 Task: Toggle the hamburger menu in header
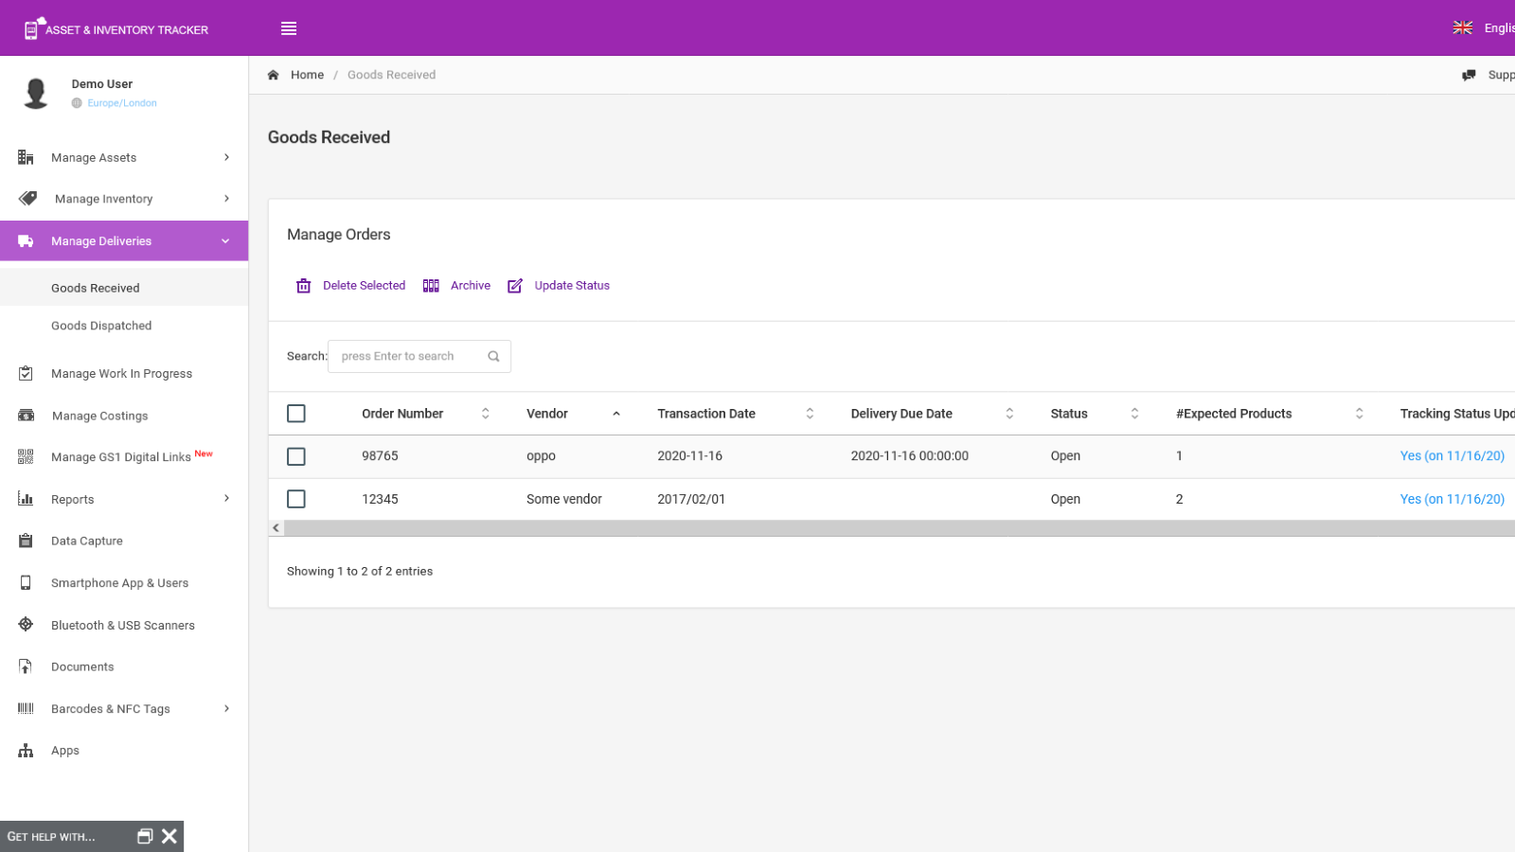pyautogui.click(x=289, y=28)
